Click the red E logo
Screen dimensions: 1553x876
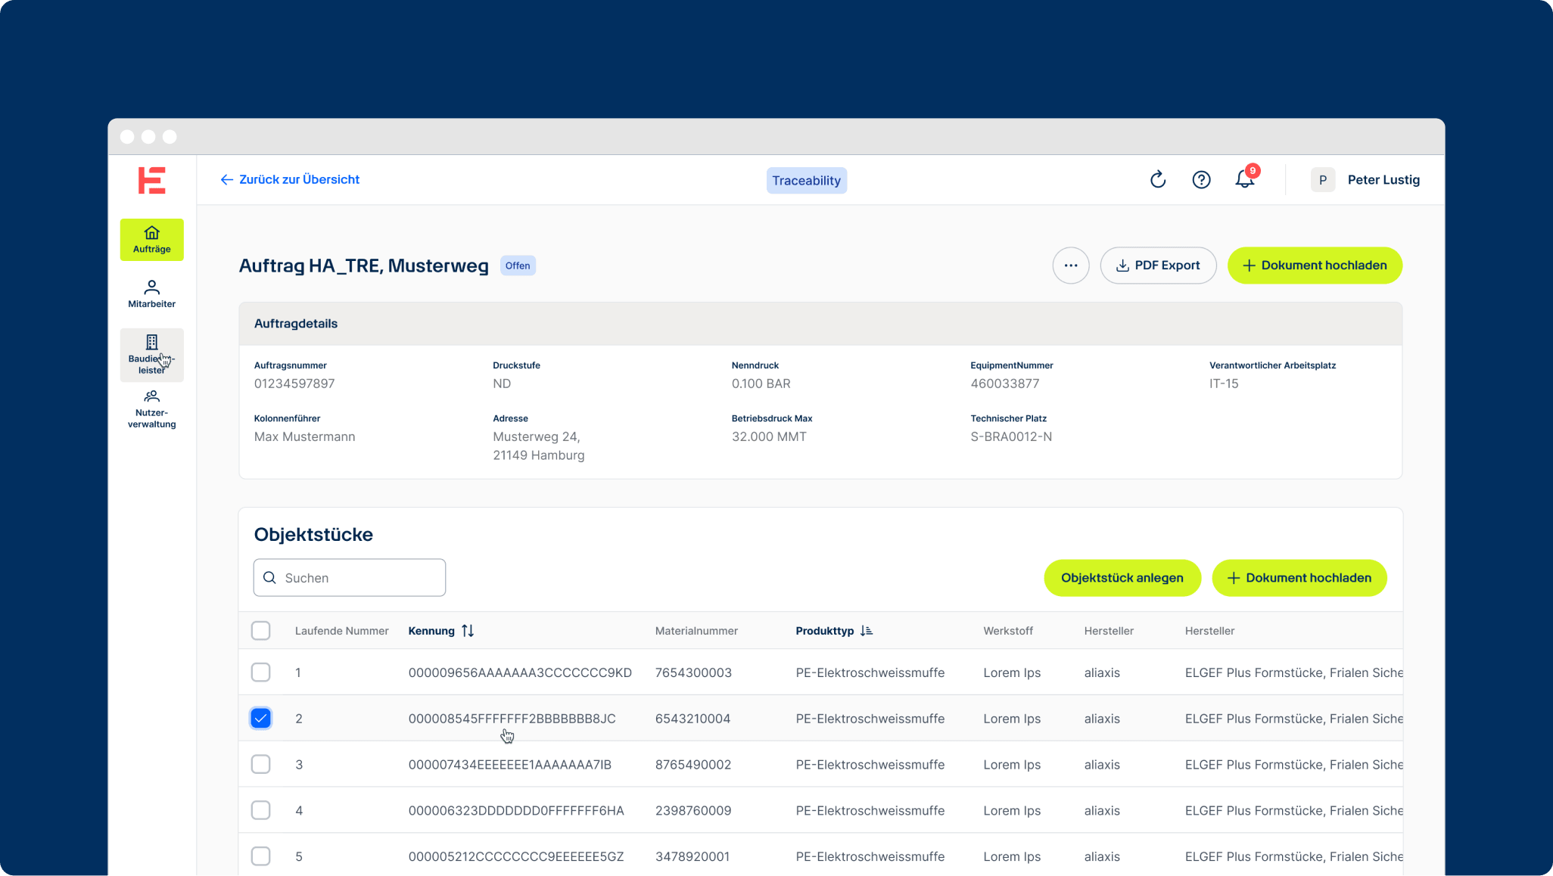[x=151, y=181]
